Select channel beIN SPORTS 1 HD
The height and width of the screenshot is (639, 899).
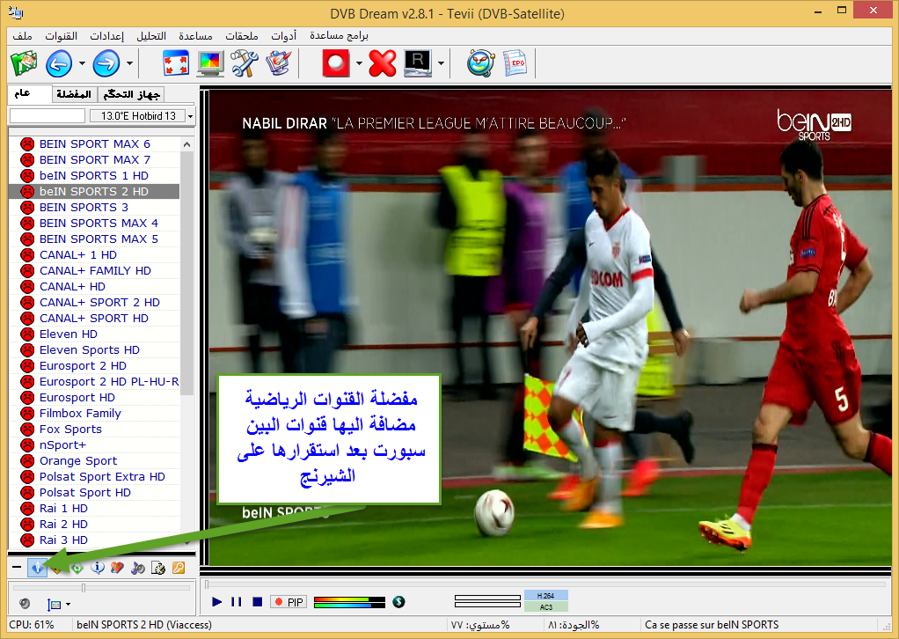click(95, 175)
